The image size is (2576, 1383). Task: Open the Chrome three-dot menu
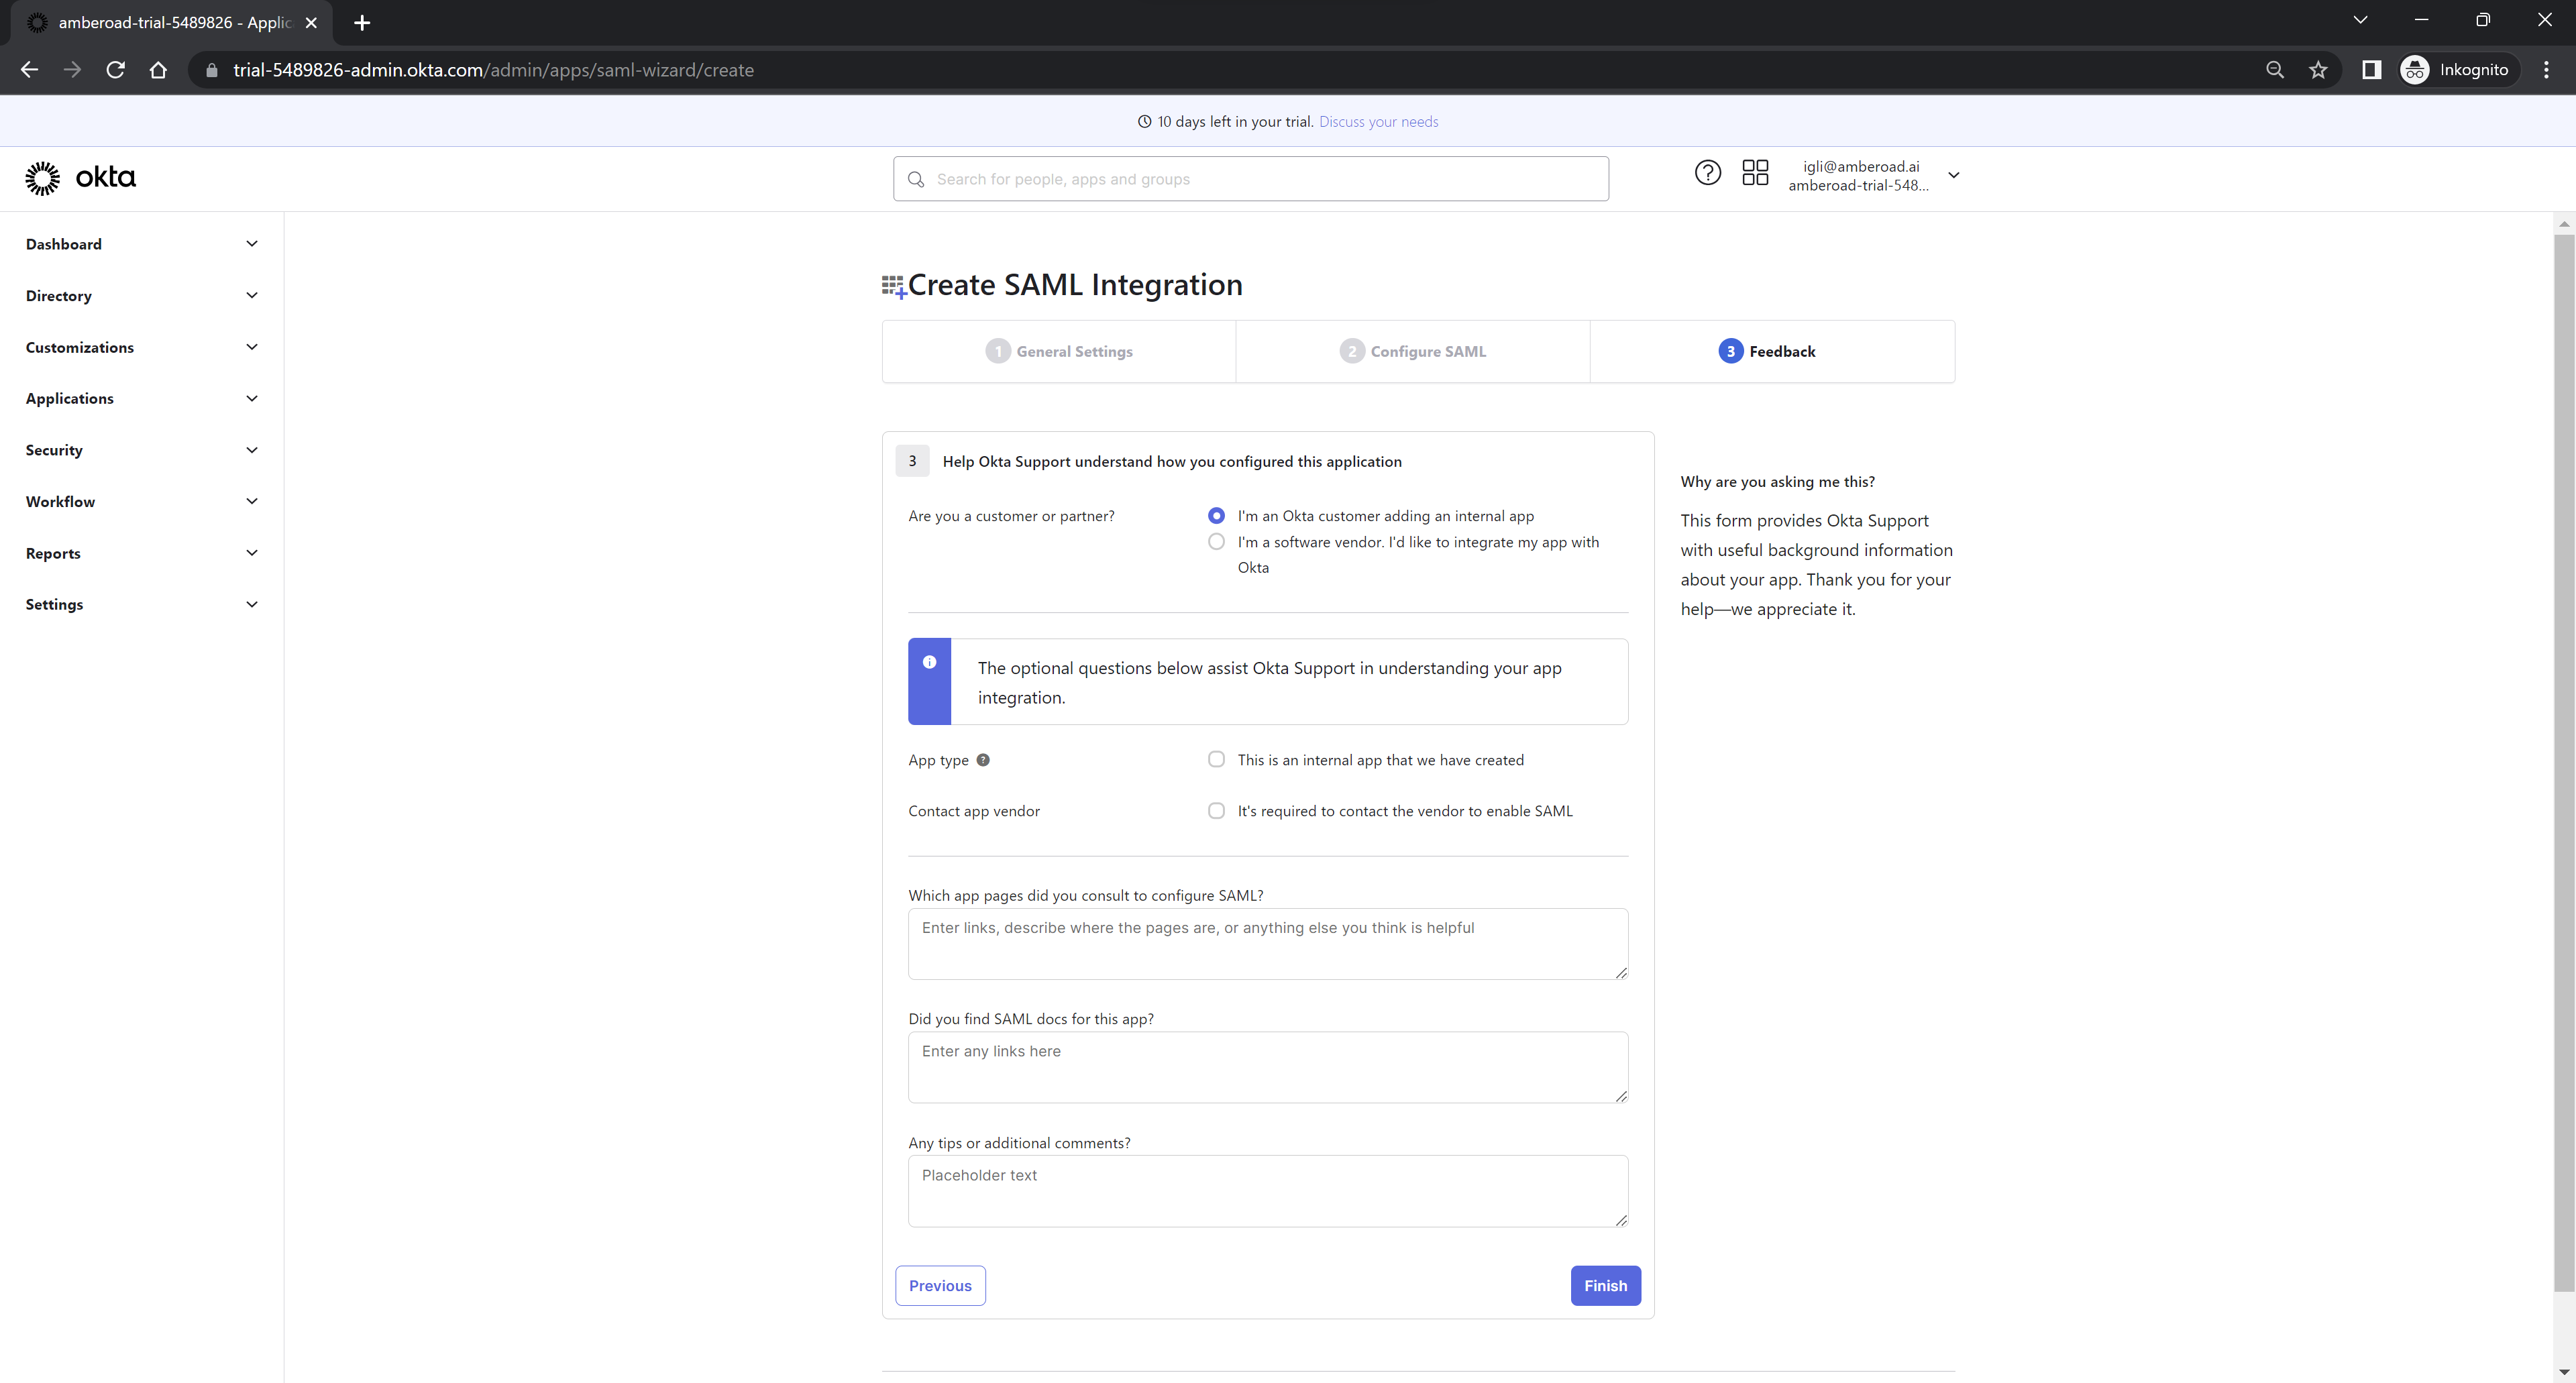click(2546, 70)
